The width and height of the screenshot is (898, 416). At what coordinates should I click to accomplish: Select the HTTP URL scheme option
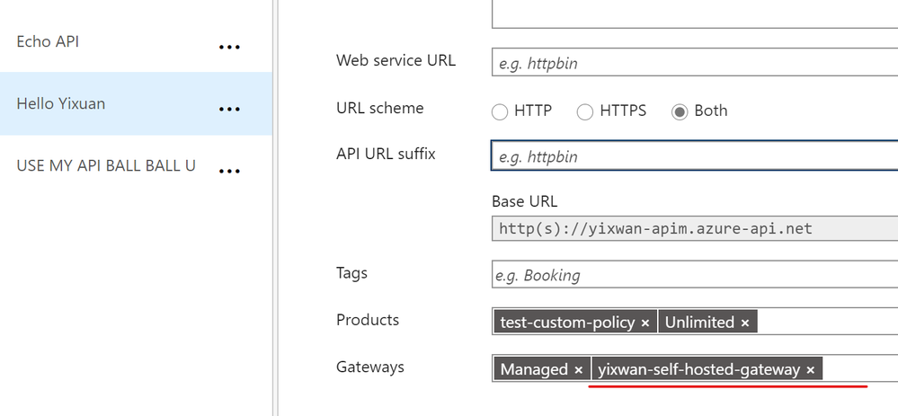500,112
